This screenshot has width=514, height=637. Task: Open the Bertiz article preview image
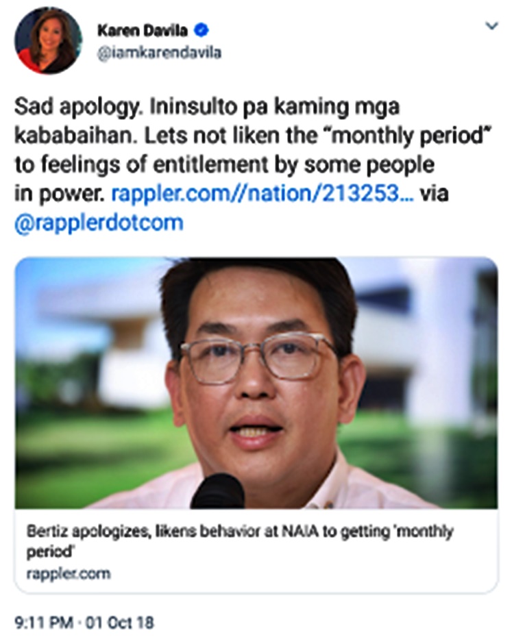coord(256,383)
